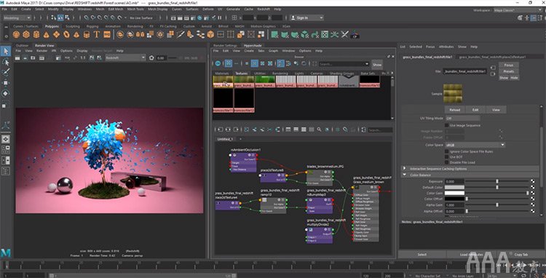The image size is (546, 278).
Task: Choose the Lasso select tool in toolbox
Action: click(x=6, y=63)
